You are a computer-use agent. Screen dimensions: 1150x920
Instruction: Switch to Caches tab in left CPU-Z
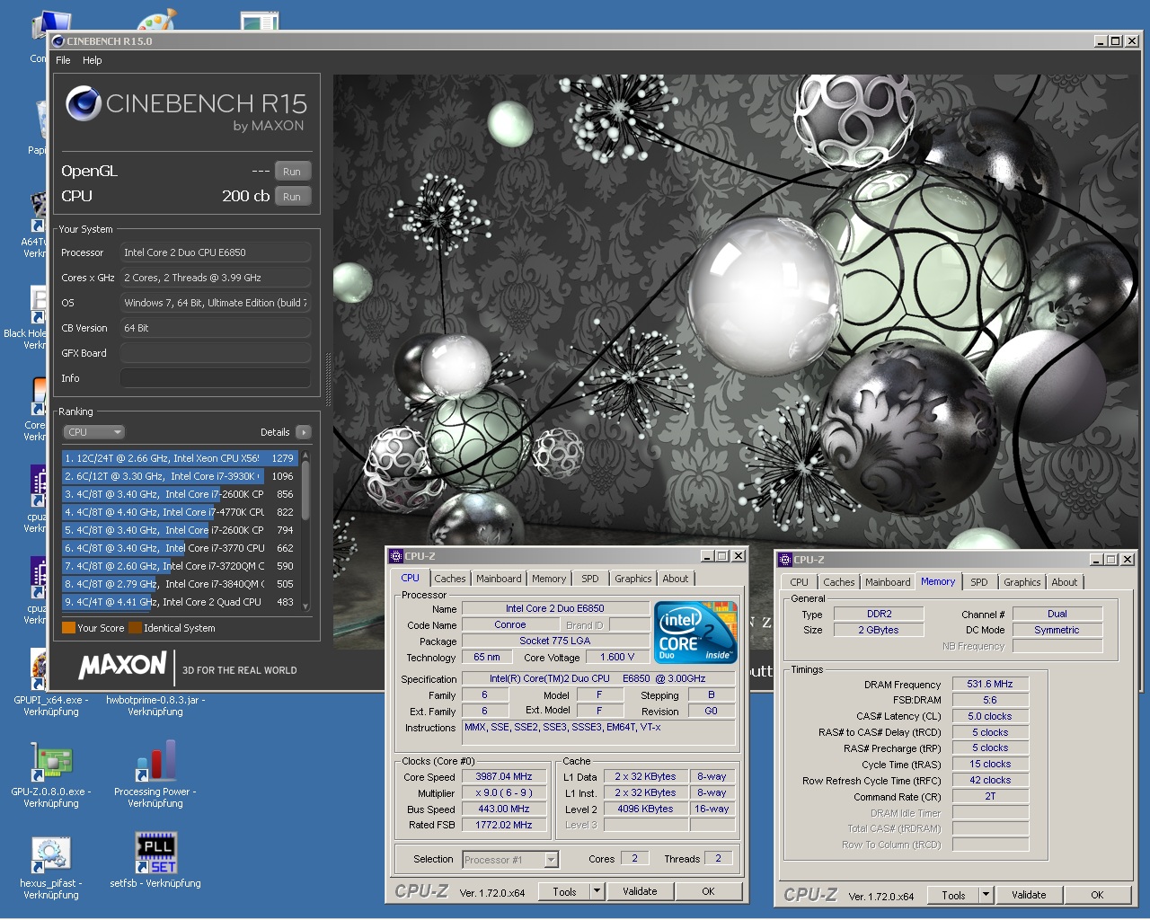450,579
